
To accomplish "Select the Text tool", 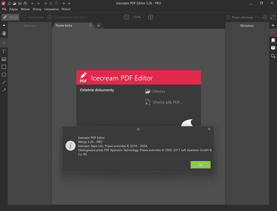I will click(4, 51).
